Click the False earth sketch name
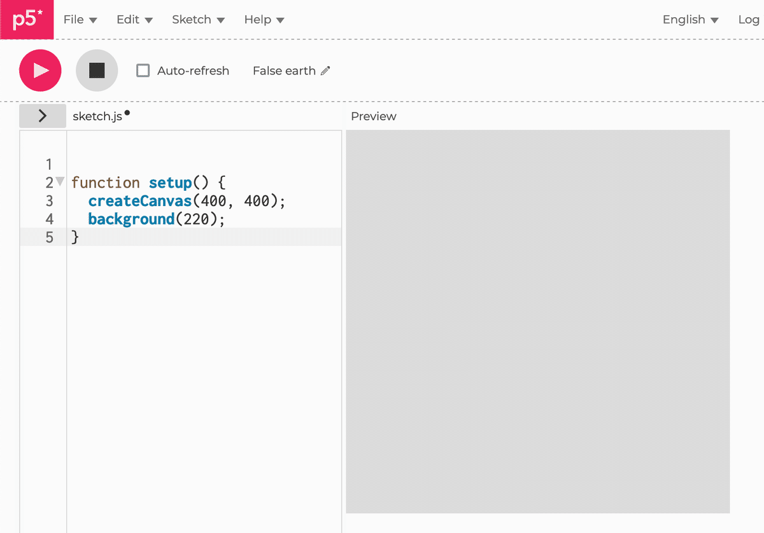Screen dimensions: 764x533 pyautogui.click(x=284, y=71)
